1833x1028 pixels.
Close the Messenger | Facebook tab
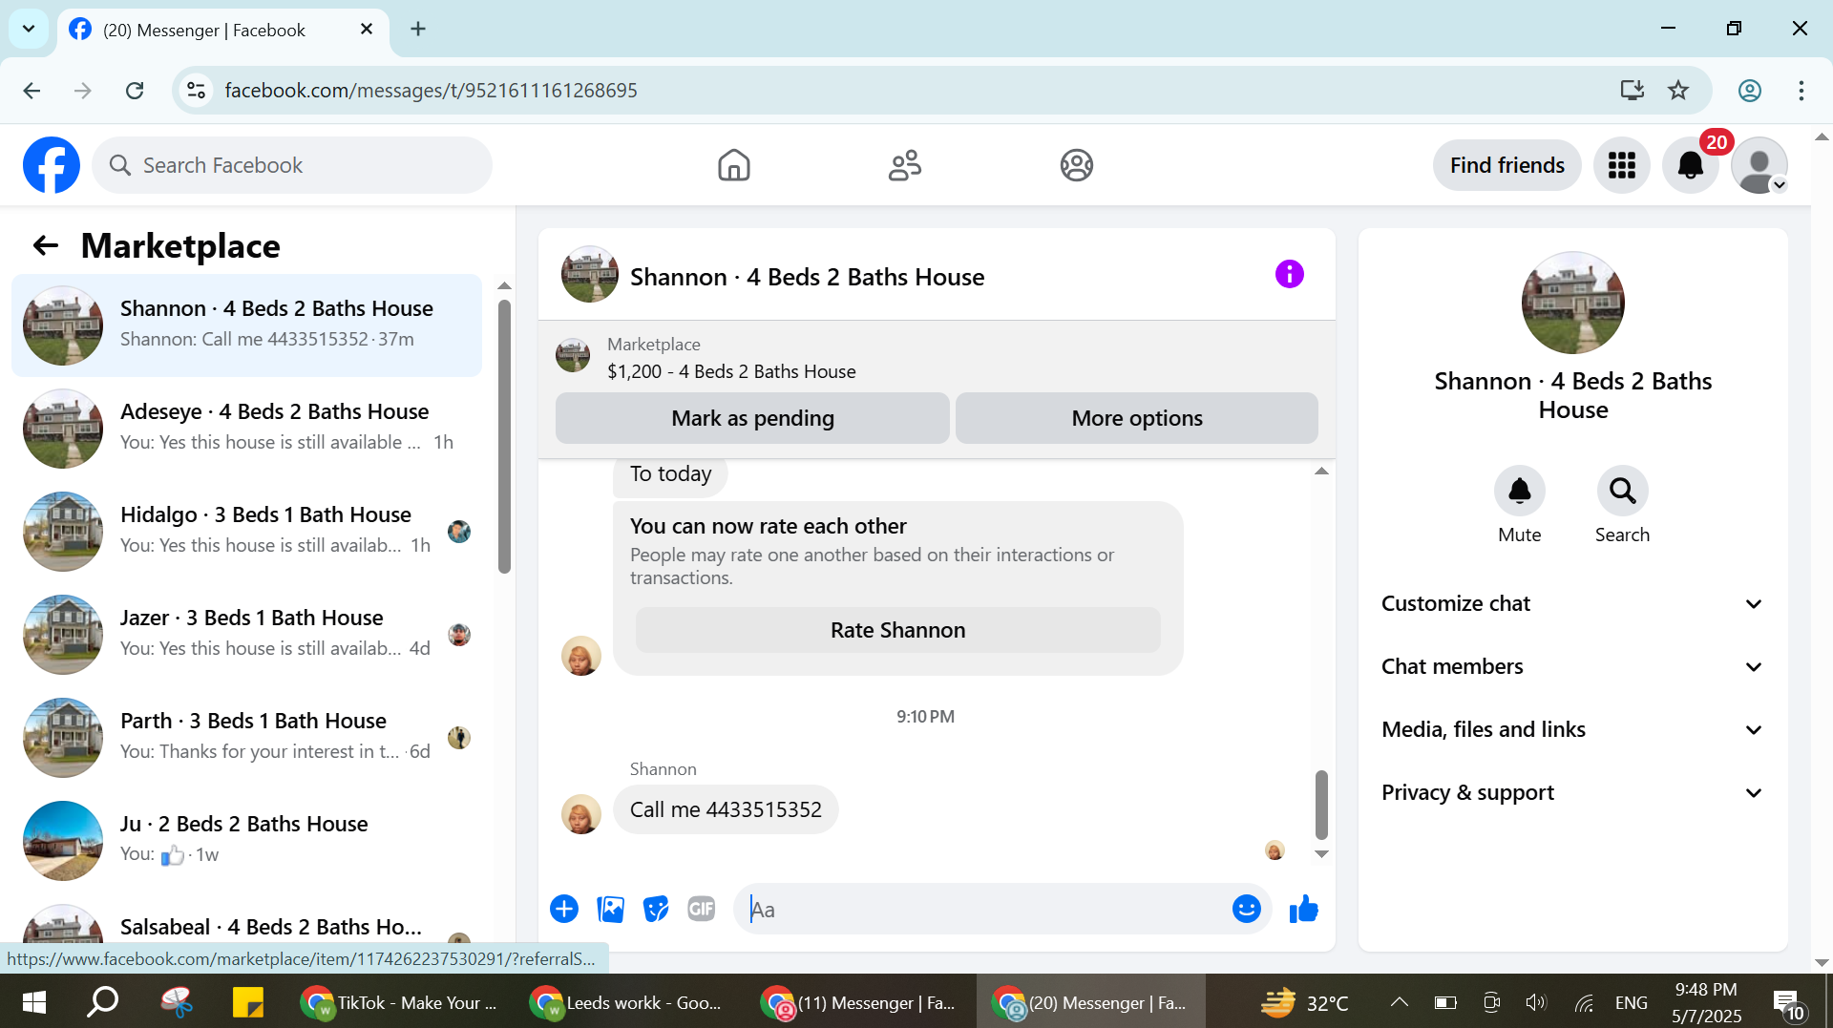click(x=367, y=29)
